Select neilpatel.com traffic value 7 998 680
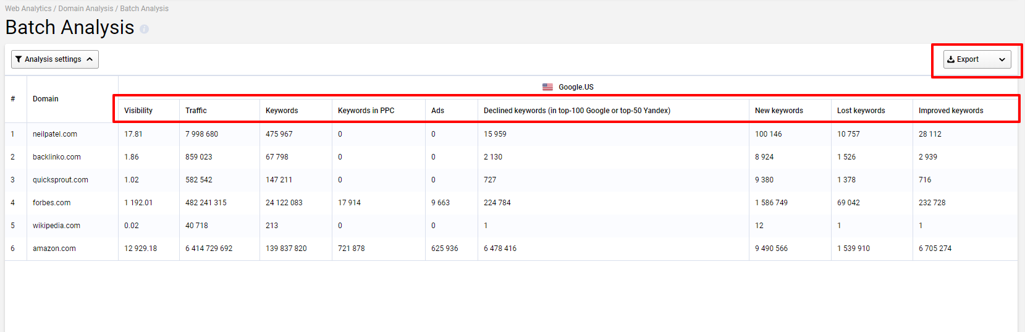The image size is (1025, 332). click(201, 134)
